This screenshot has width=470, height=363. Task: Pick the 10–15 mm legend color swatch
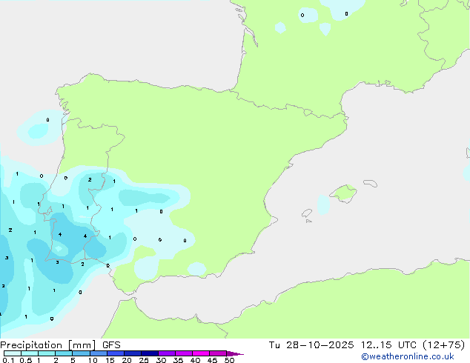pyautogui.click(x=98, y=353)
